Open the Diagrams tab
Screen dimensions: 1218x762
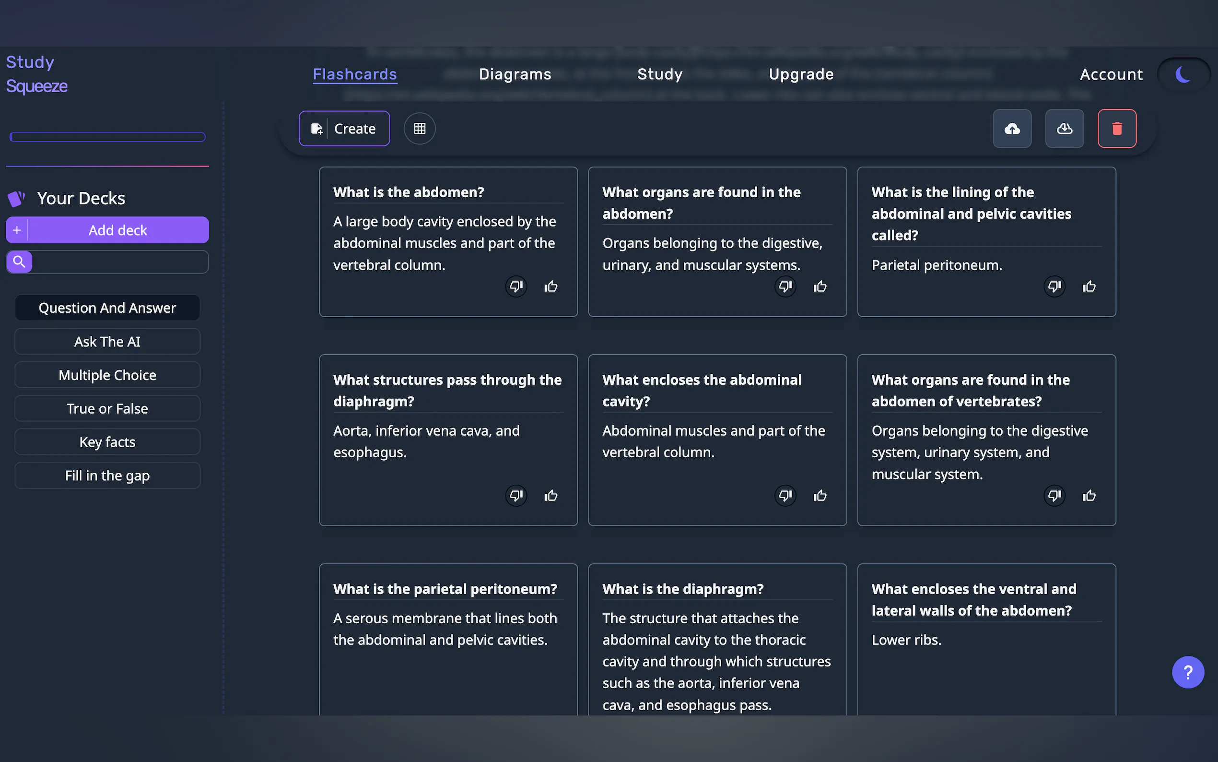tap(515, 74)
